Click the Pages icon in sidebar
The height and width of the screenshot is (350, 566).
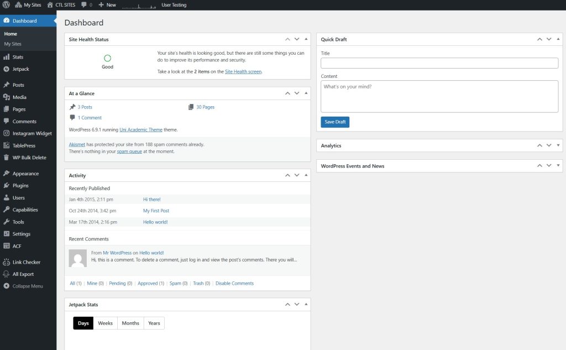[7, 109]
